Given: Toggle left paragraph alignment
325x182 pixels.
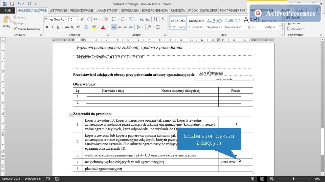Looking at the screenshot, I should (x=114, y=27).
